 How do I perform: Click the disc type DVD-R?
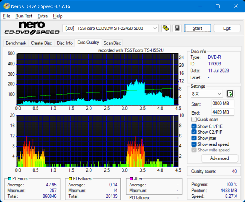[215, 57]
